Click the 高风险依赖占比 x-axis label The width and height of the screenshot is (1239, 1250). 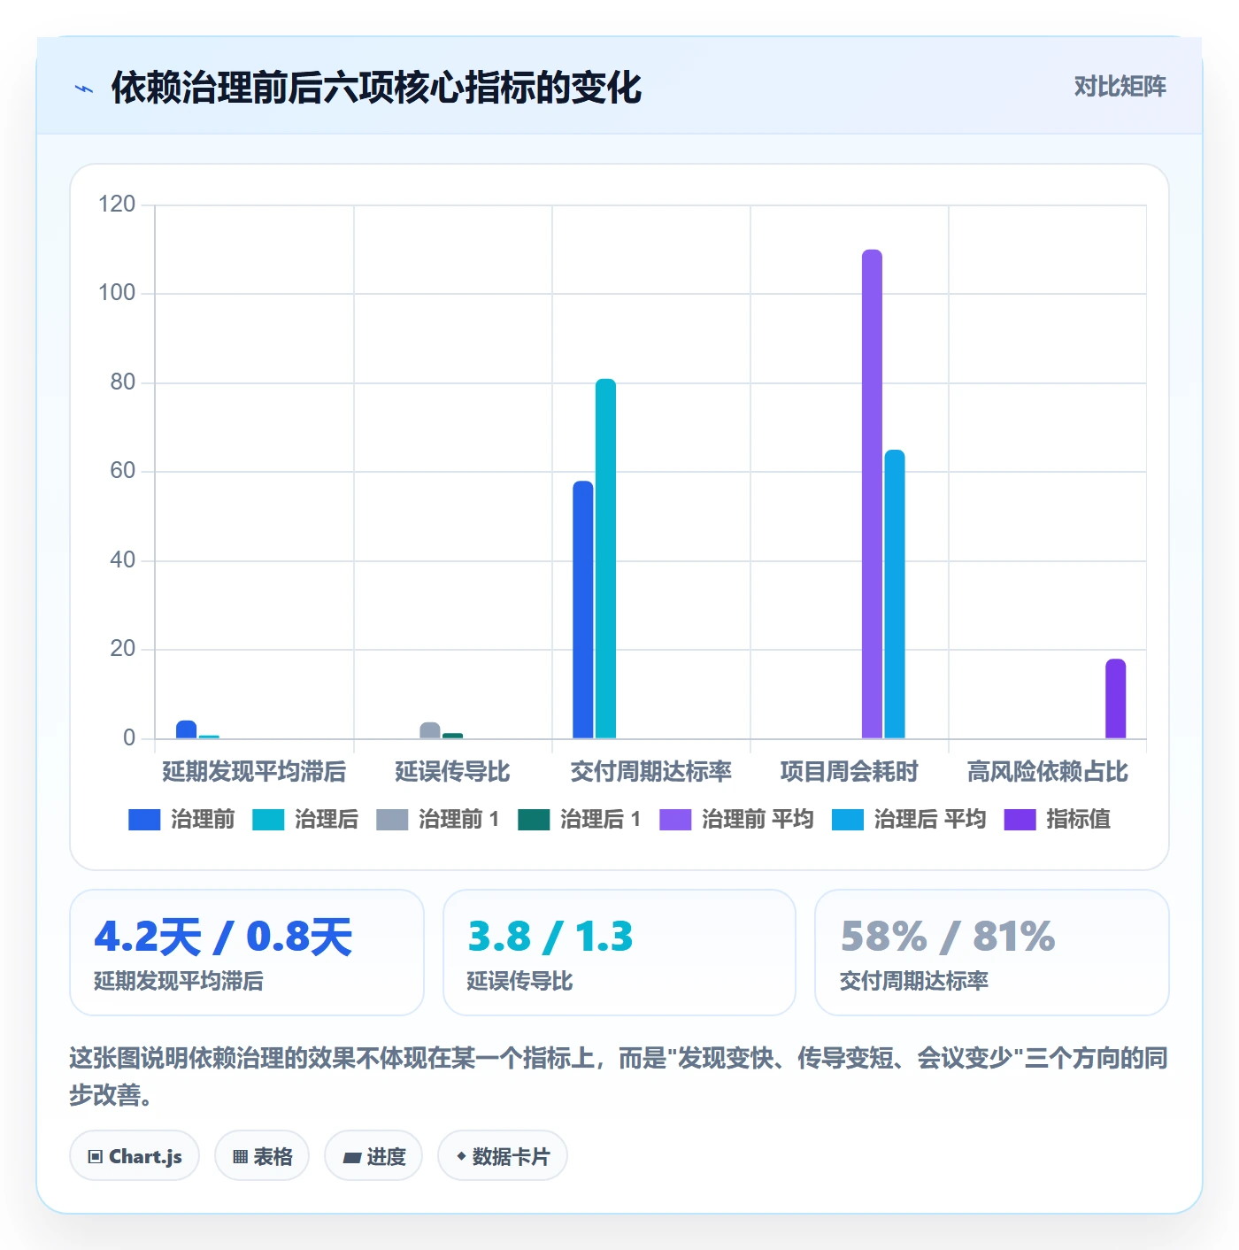click(1048, 772)
